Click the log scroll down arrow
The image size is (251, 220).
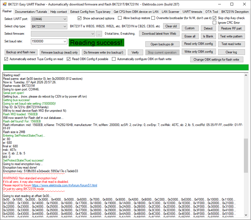pyautogui.click(x=246, y=215)
